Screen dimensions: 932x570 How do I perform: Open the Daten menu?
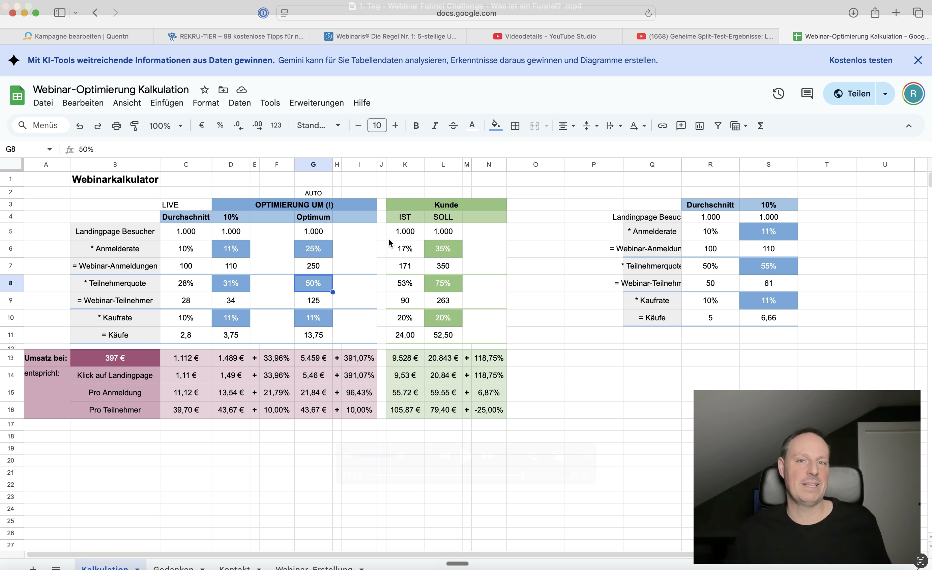pos(240,103)
